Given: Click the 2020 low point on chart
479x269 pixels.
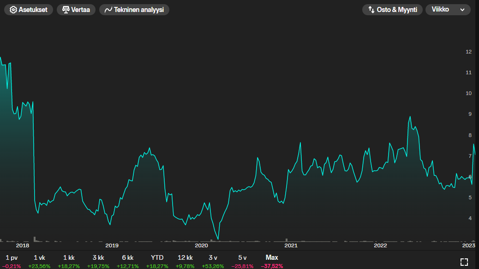Looking at the screenshot, I should point(218,239).
